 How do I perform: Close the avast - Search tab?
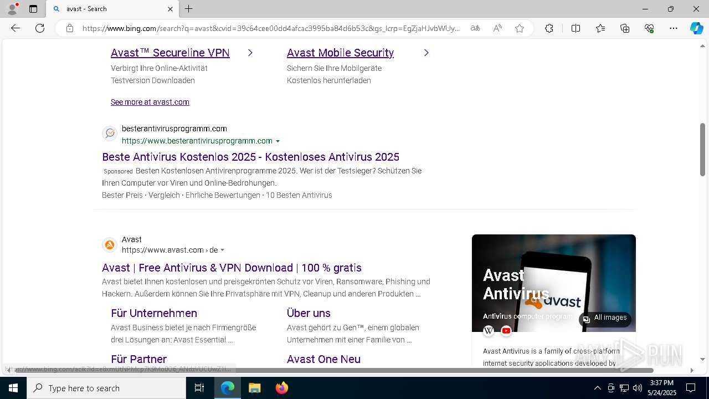tap(170, 9)
